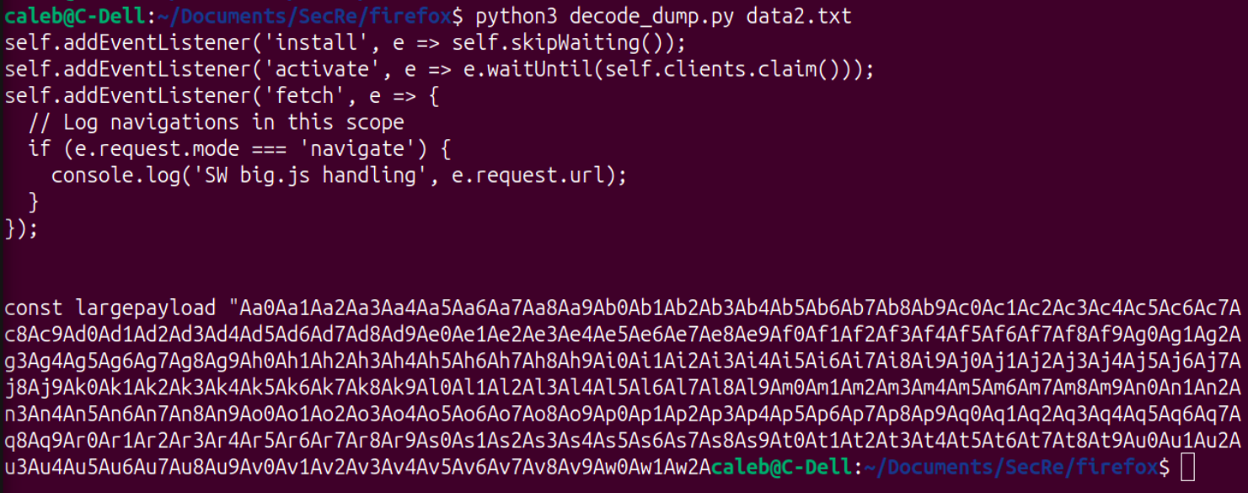The width and height of the screenshot is (1248, 493).
Task: Click the data2.txt argument
Action: point(800,16)
